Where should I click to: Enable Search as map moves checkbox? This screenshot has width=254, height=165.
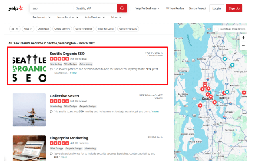[x=216, y=29]
